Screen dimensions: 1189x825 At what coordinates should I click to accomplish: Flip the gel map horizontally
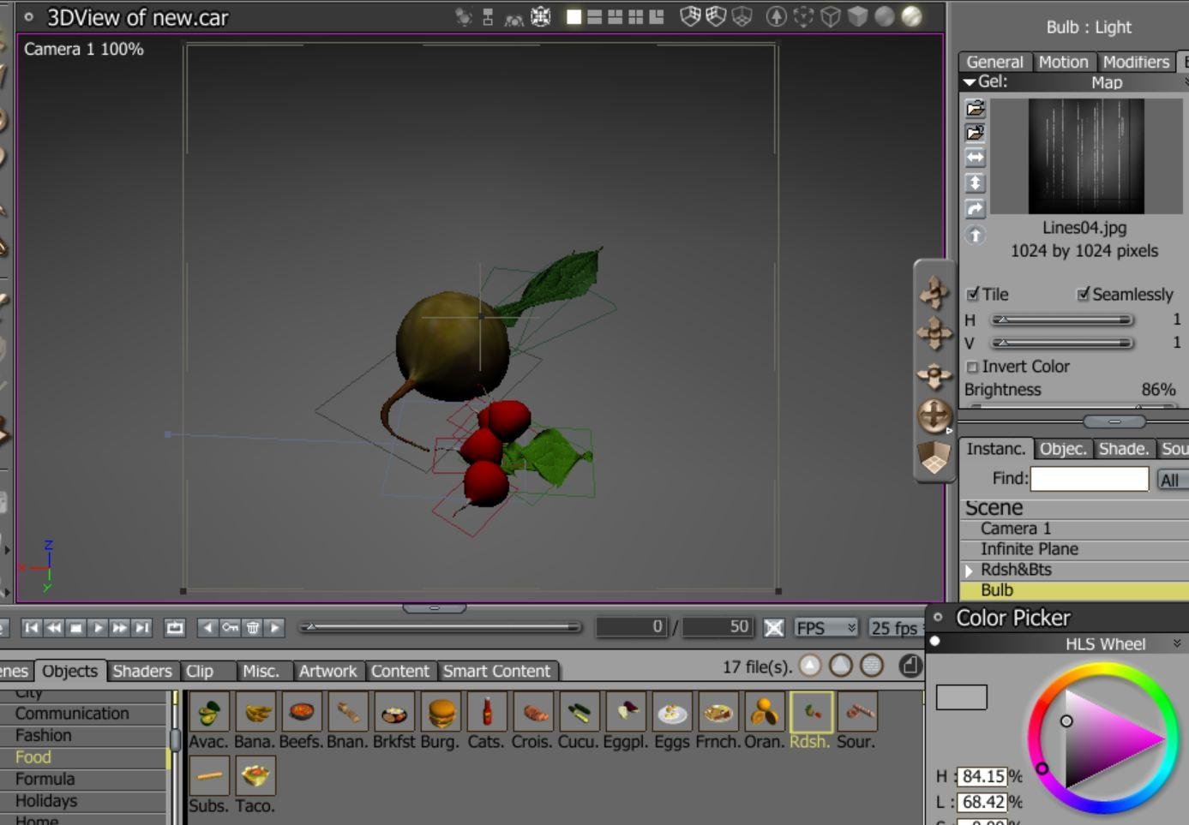(976, 158)
